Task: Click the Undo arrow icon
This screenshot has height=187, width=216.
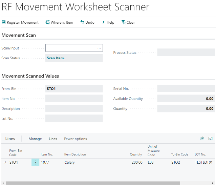Action: coord(82,22)
